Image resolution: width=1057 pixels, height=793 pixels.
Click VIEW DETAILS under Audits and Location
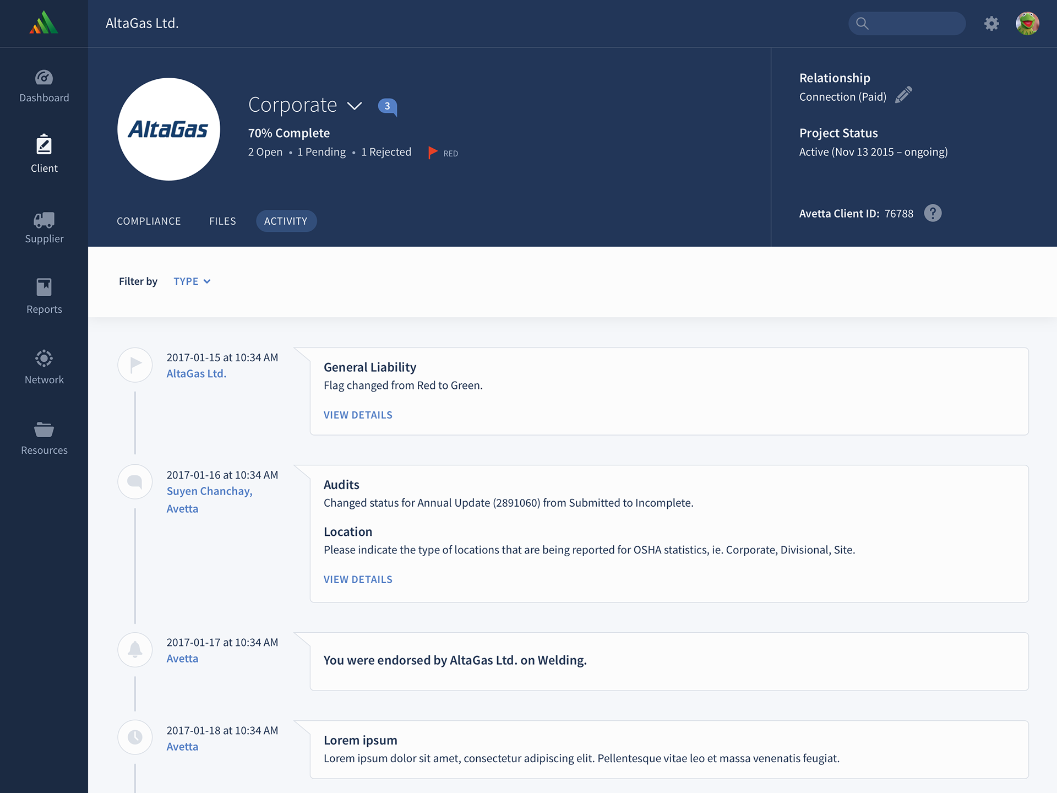click(358, 580)
